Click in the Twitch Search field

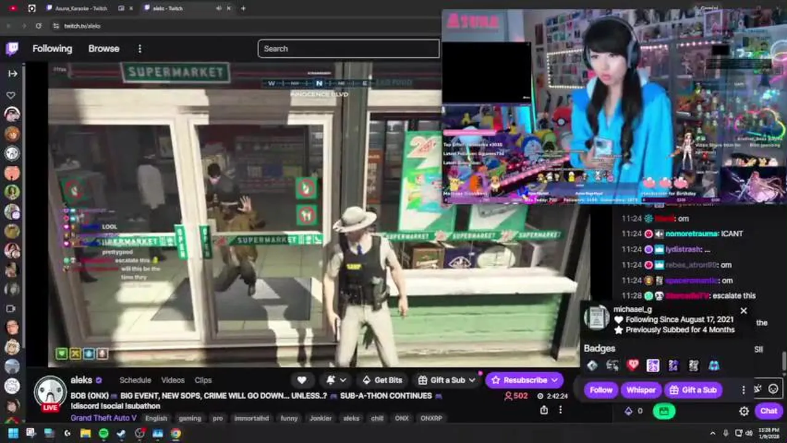349,49
